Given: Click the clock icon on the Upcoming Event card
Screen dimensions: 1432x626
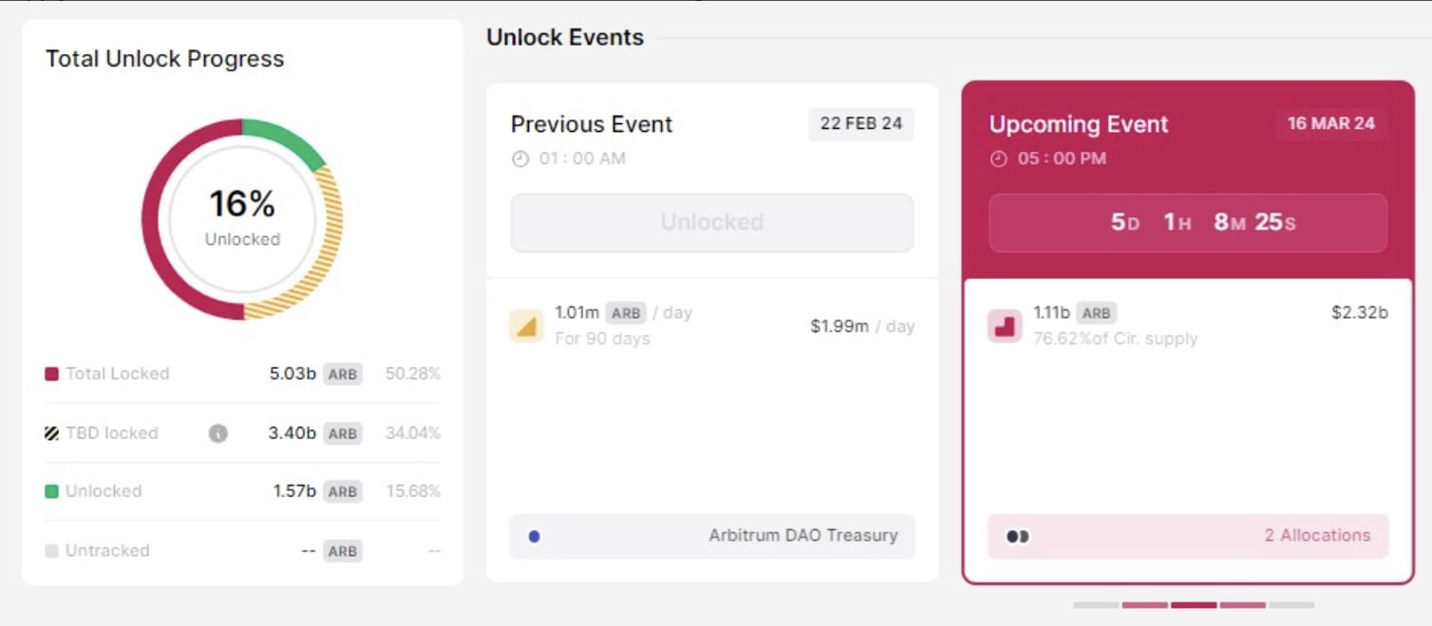Looking at the screenshot, I should pyautogui.click(x=997, y=158).
